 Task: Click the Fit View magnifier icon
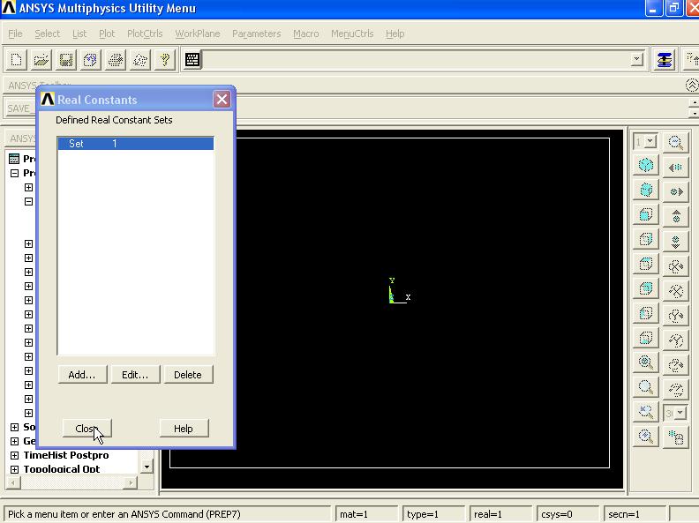coord(645,362)
